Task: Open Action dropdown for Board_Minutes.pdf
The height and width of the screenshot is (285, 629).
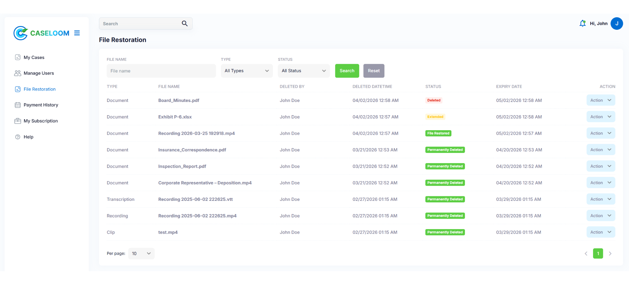Action: [x=600, y=100]
